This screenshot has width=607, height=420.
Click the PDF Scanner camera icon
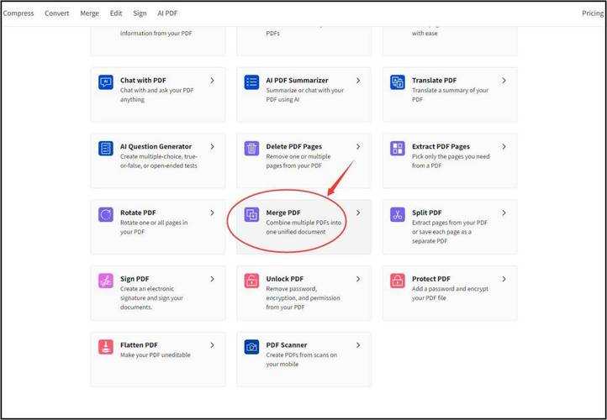point(251,347)
